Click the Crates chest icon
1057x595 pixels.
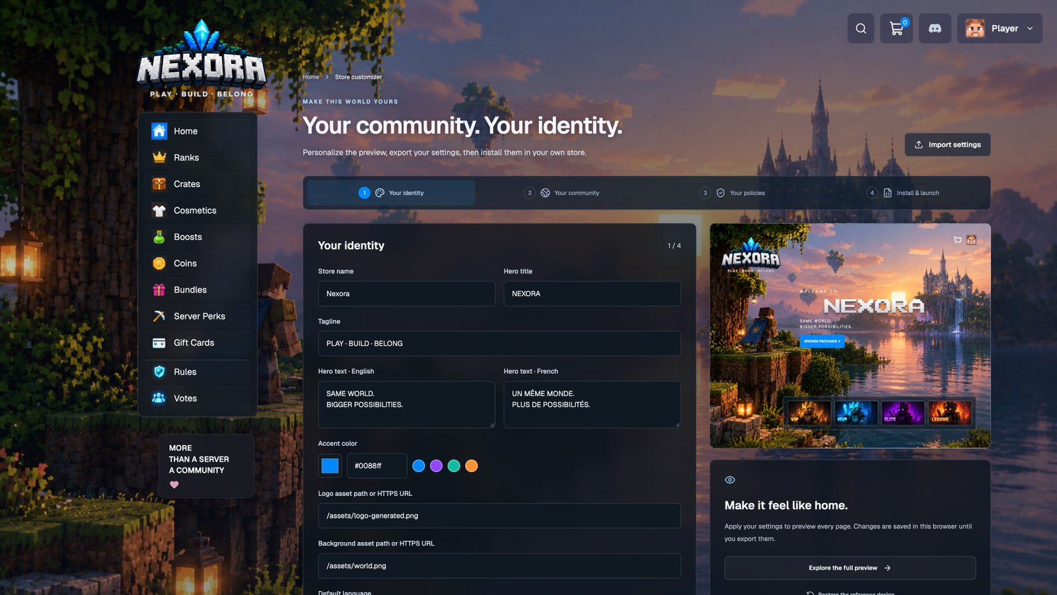click(x=159, y=184)
